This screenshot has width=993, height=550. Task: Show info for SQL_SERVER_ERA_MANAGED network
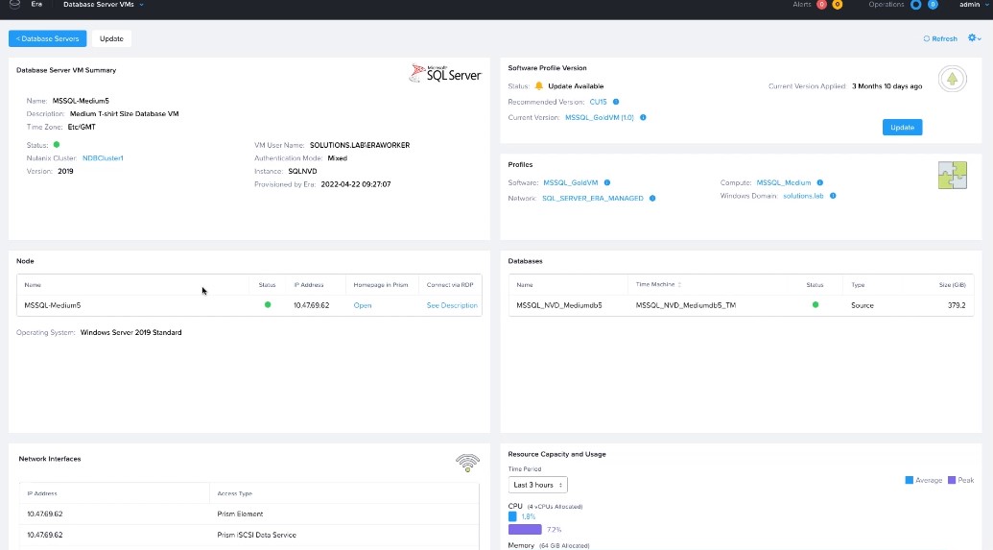click(652, 199)
